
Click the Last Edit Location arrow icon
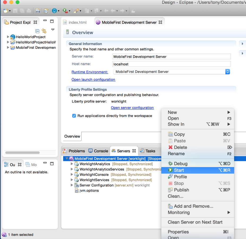(106, 11)
